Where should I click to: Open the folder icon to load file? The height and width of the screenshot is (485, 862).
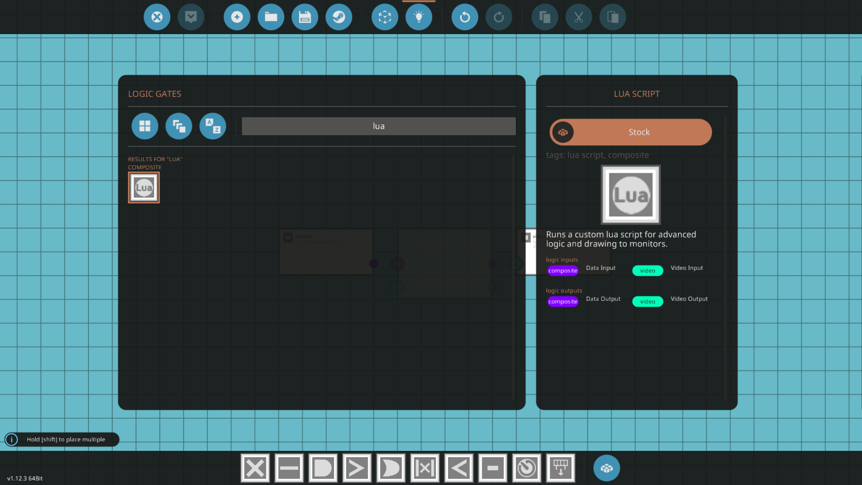click(x=271, y=17)
